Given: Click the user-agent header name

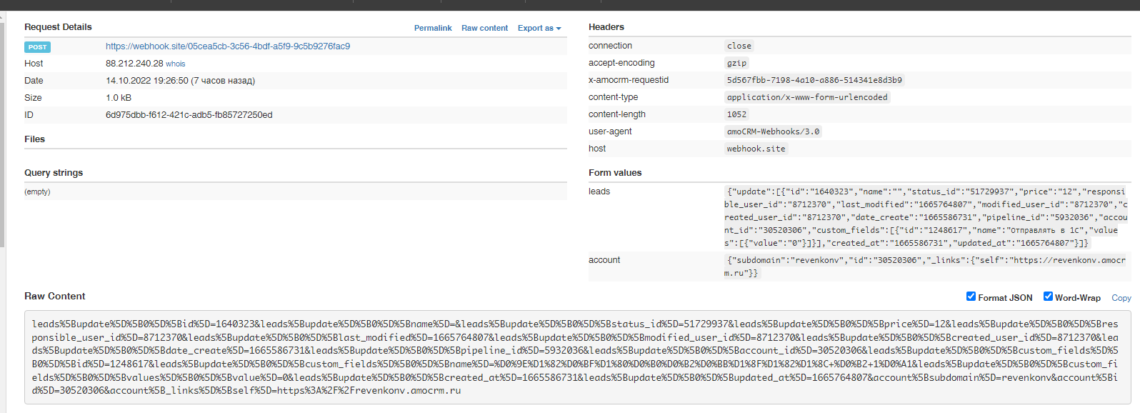Looking at the screenshot, I should tap(610, 131).
